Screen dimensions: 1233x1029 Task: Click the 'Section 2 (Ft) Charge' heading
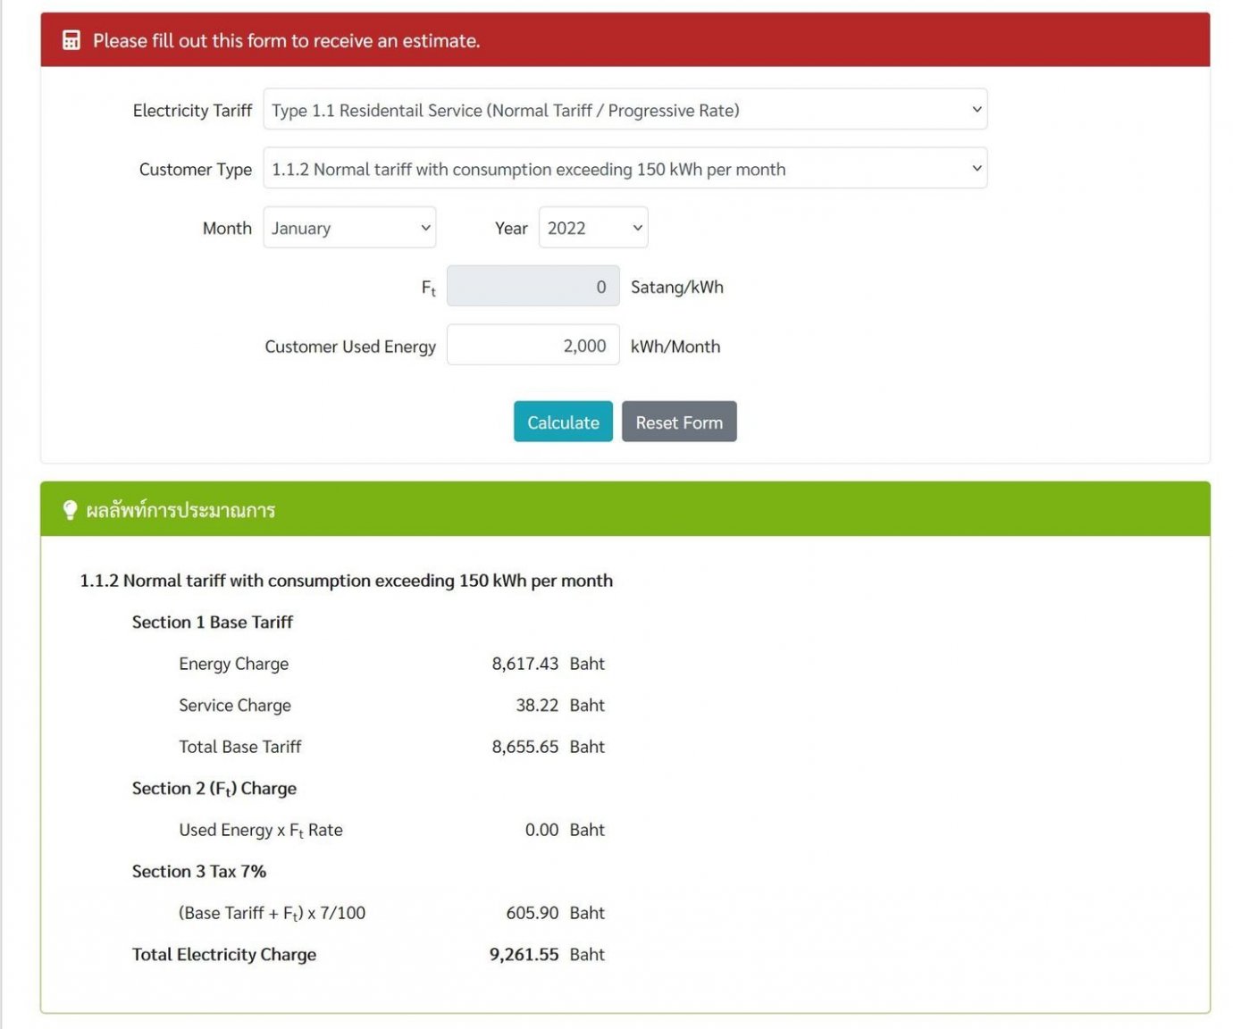tap(214, 788)
